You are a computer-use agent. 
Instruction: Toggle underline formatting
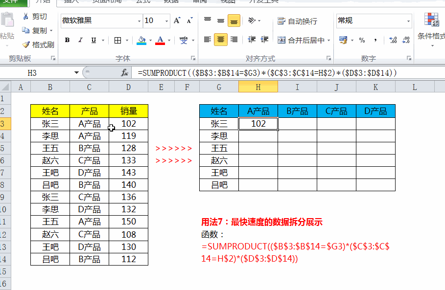(94, 40)
